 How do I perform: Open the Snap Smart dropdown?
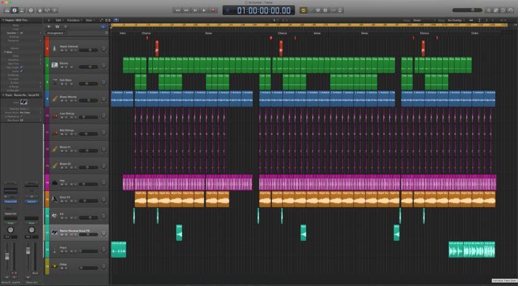pyautogui.click(x=423, y=21)
